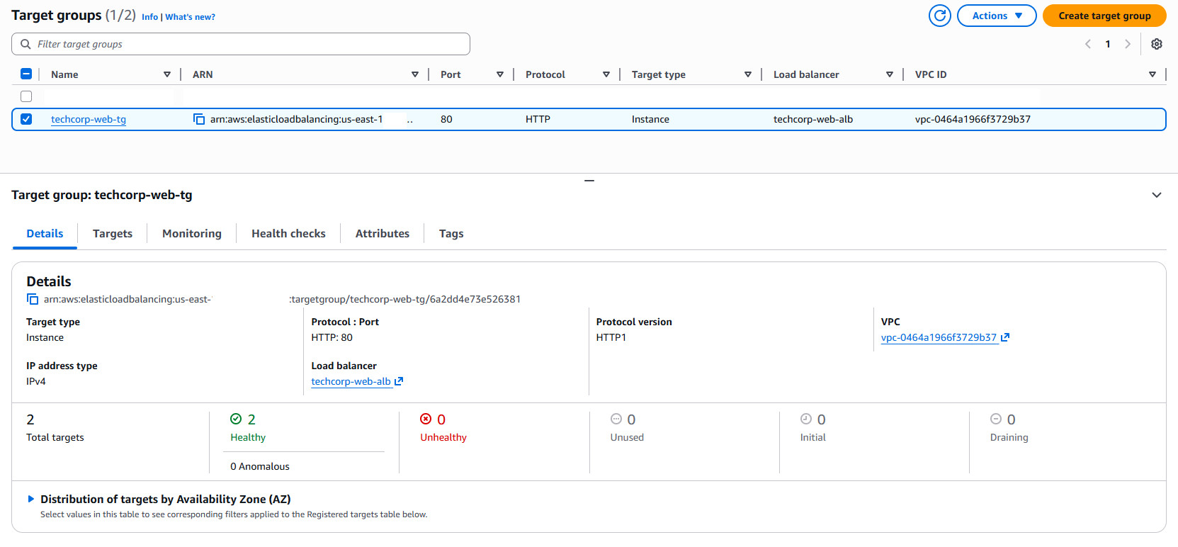Viewport: 1178px width, 547px height.
Task: Open the table preferences gear icon
Action: [1156, 44]
